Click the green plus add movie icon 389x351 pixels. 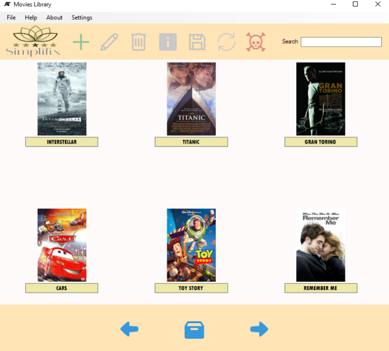click(81, 42)
